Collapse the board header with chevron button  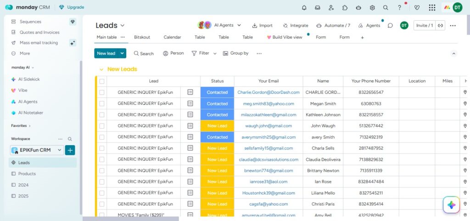pyautogui.click(x=454, y=54)
